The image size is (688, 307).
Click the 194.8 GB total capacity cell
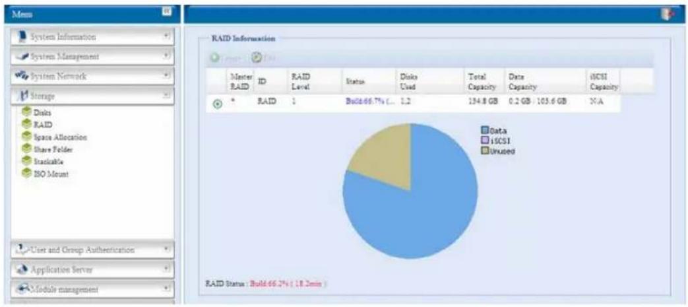483,101
